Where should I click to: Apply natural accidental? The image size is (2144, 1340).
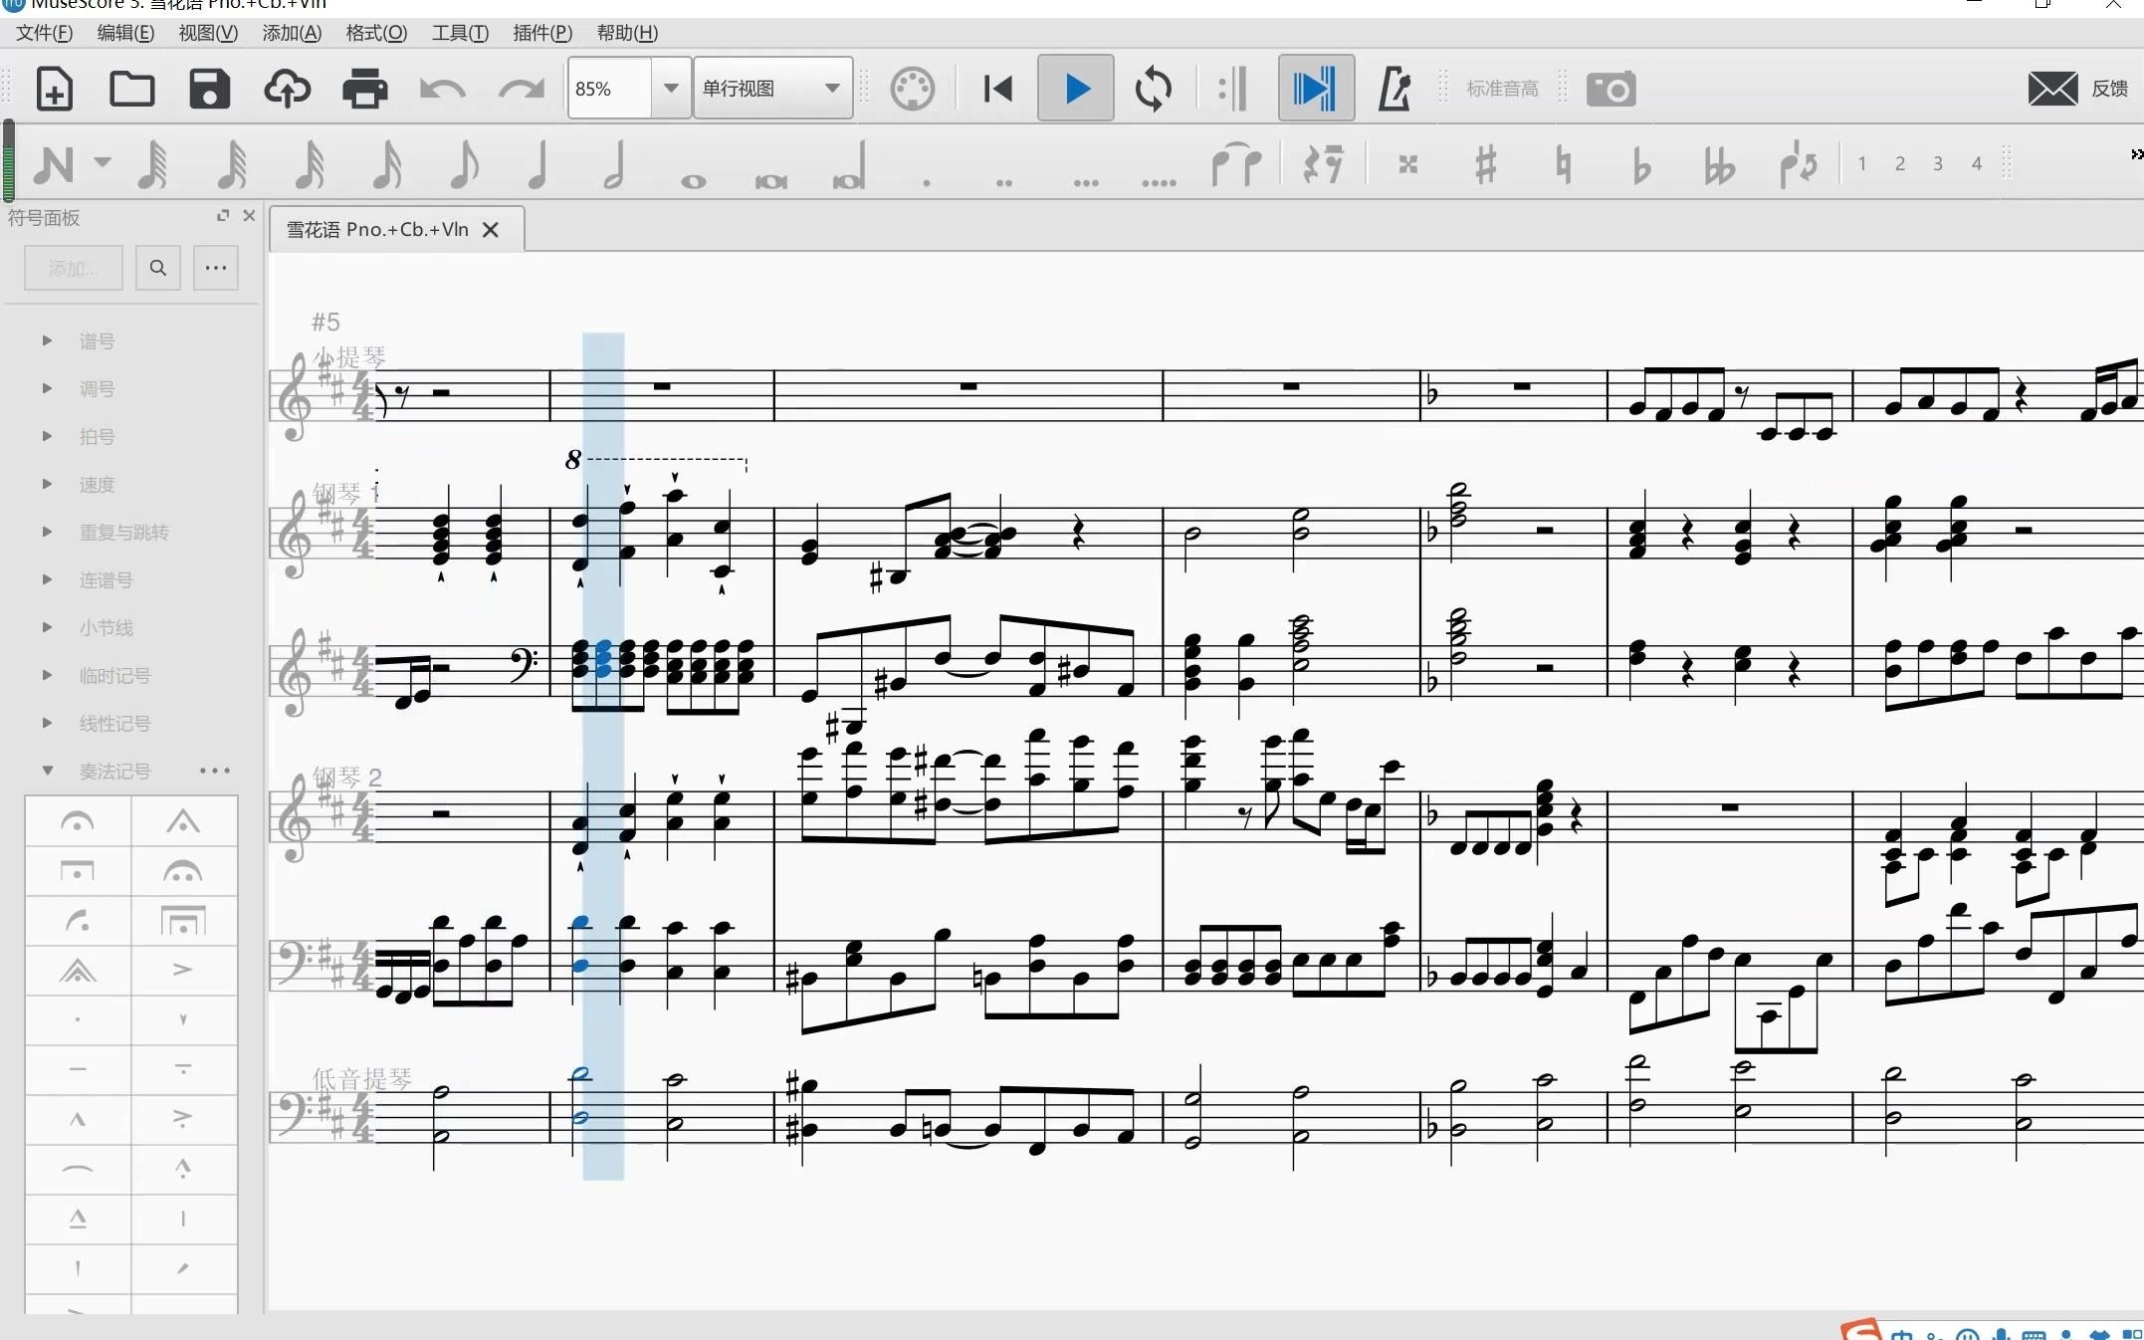(x=1563, y=164)
